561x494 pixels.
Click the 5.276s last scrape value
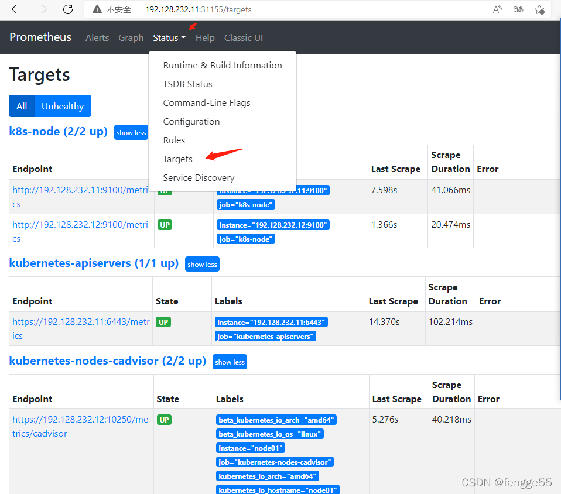pyautogui.click(x=385, y=420)
